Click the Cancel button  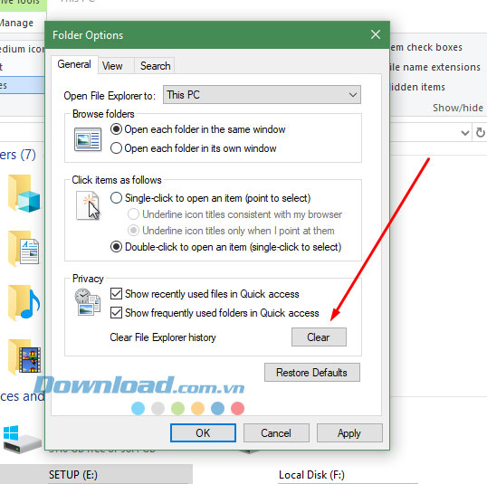[x=276, y=432]
